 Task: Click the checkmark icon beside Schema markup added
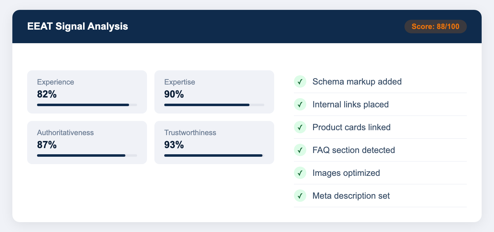[x=300, y=81]
